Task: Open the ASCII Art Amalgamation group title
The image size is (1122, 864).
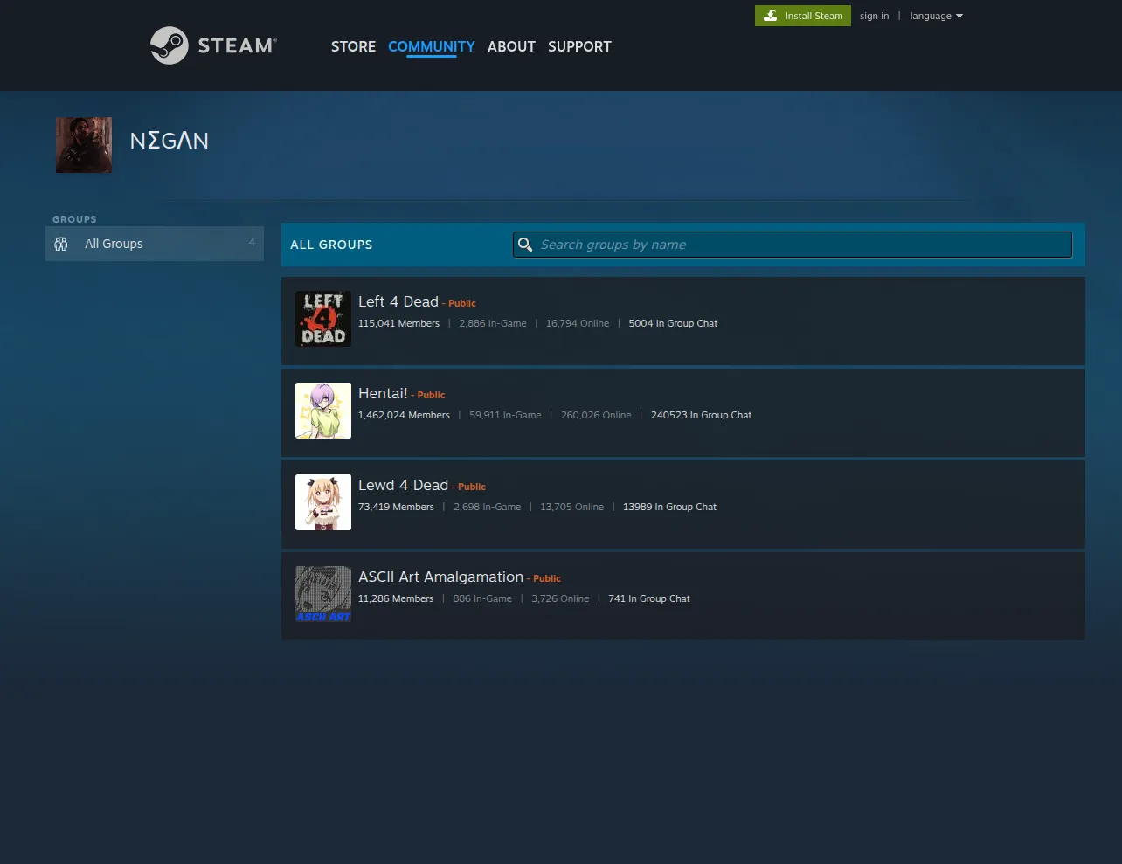Action: click(x=440, y=577)
